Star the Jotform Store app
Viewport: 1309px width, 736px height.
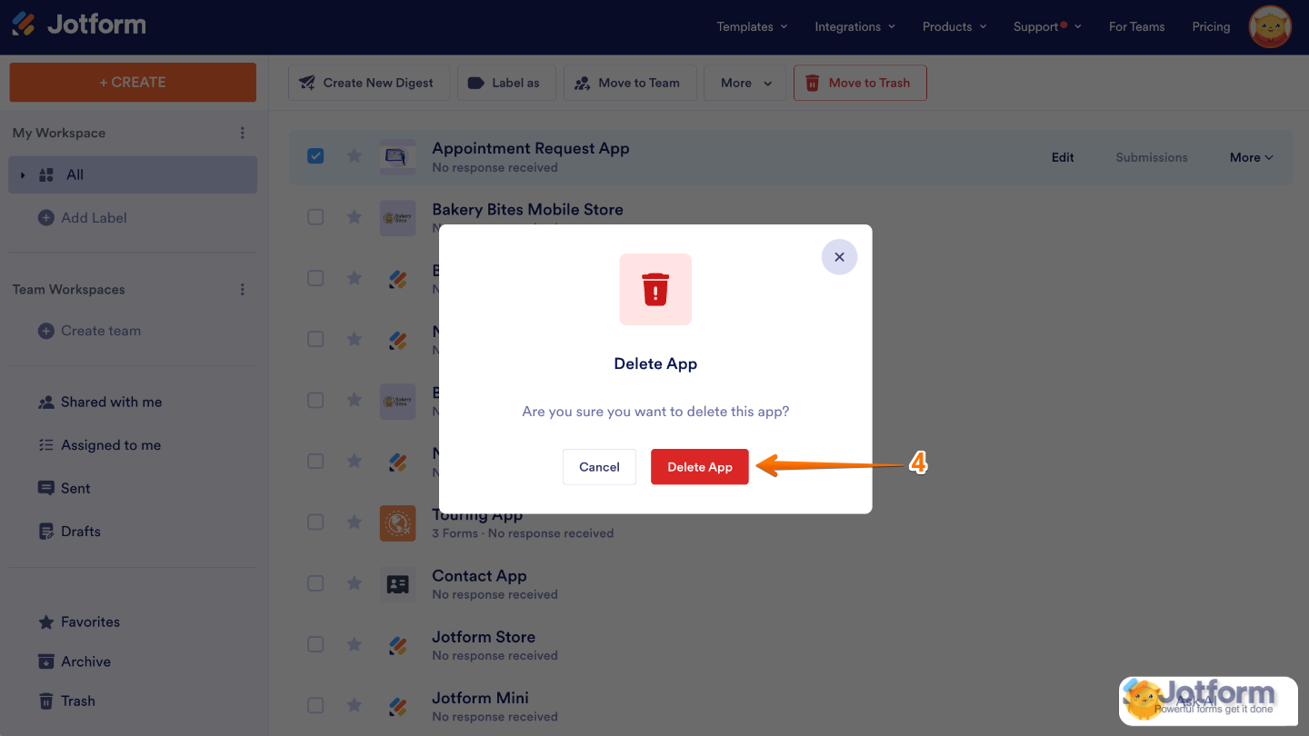click(x=354, y=645)
